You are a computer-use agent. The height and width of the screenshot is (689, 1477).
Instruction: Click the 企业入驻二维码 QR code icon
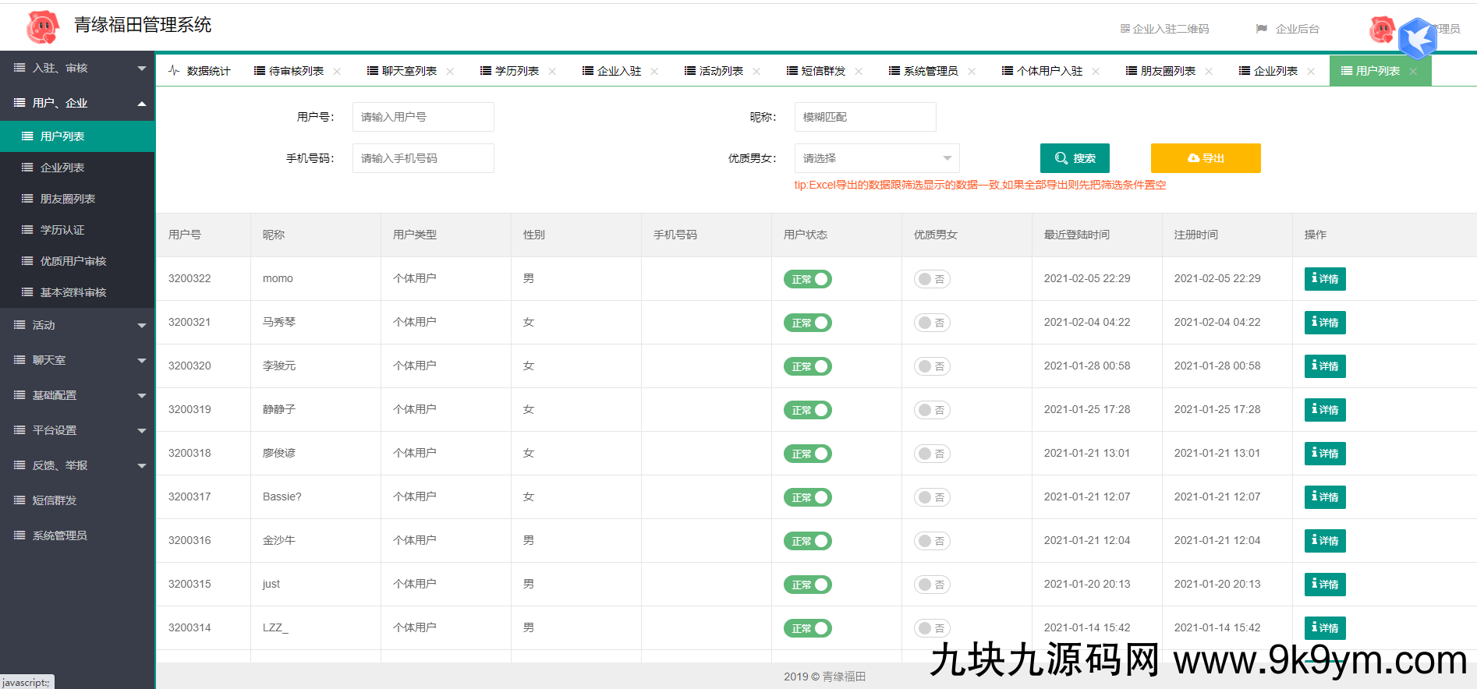tap(1125, 29)
